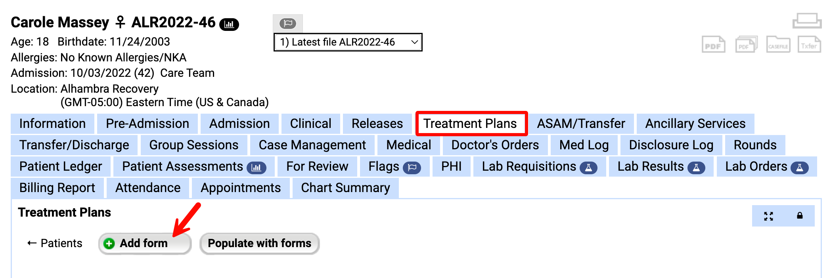
Task: Click the chart icon beside ALR2022-46
Action: (x=229, y=24)
